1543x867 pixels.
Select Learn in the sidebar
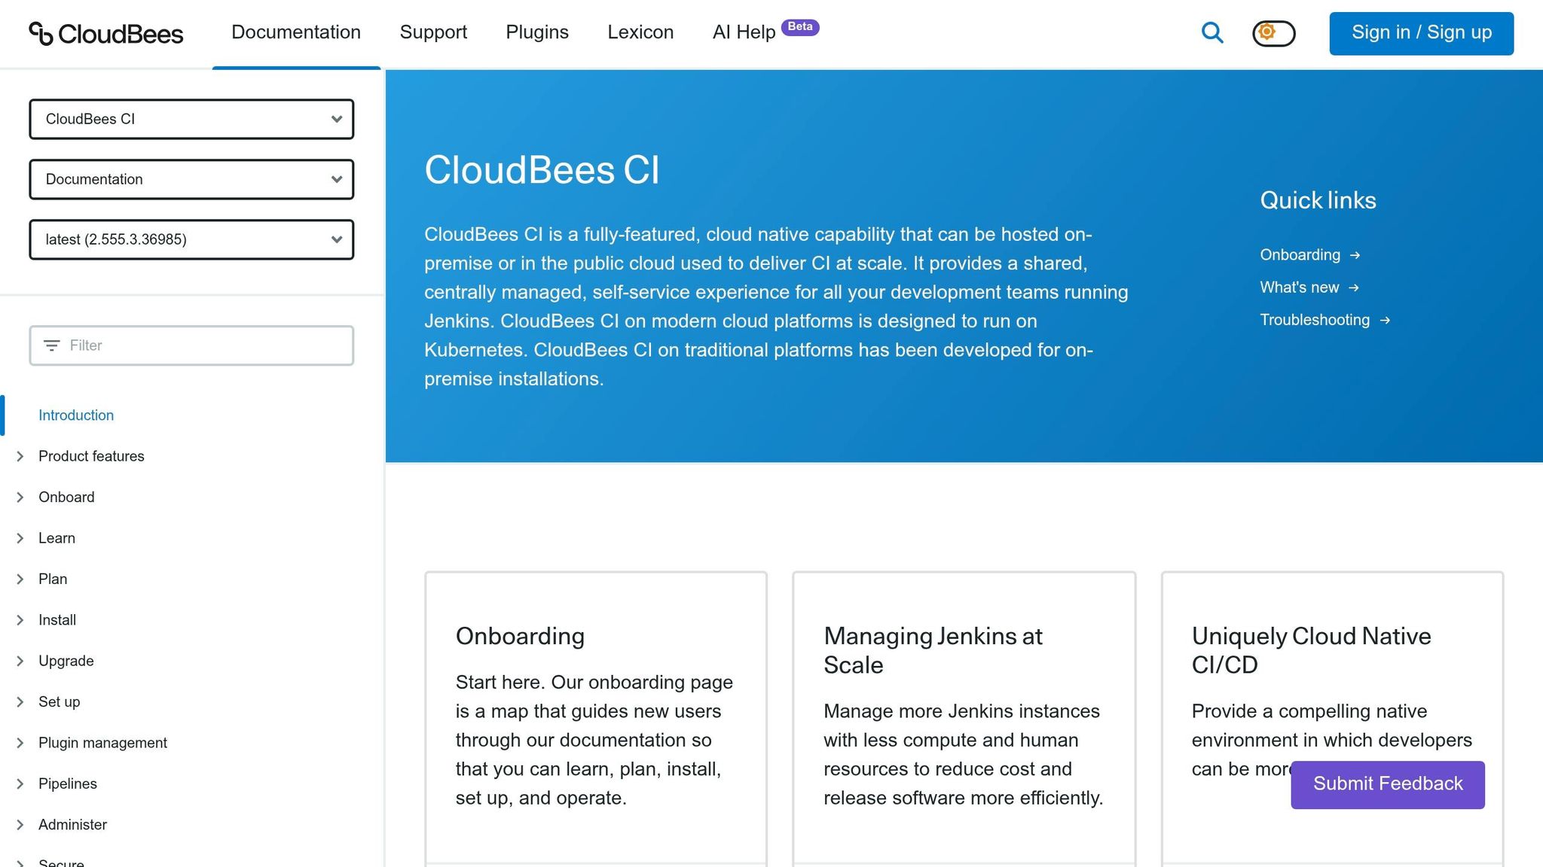point(57,538)
